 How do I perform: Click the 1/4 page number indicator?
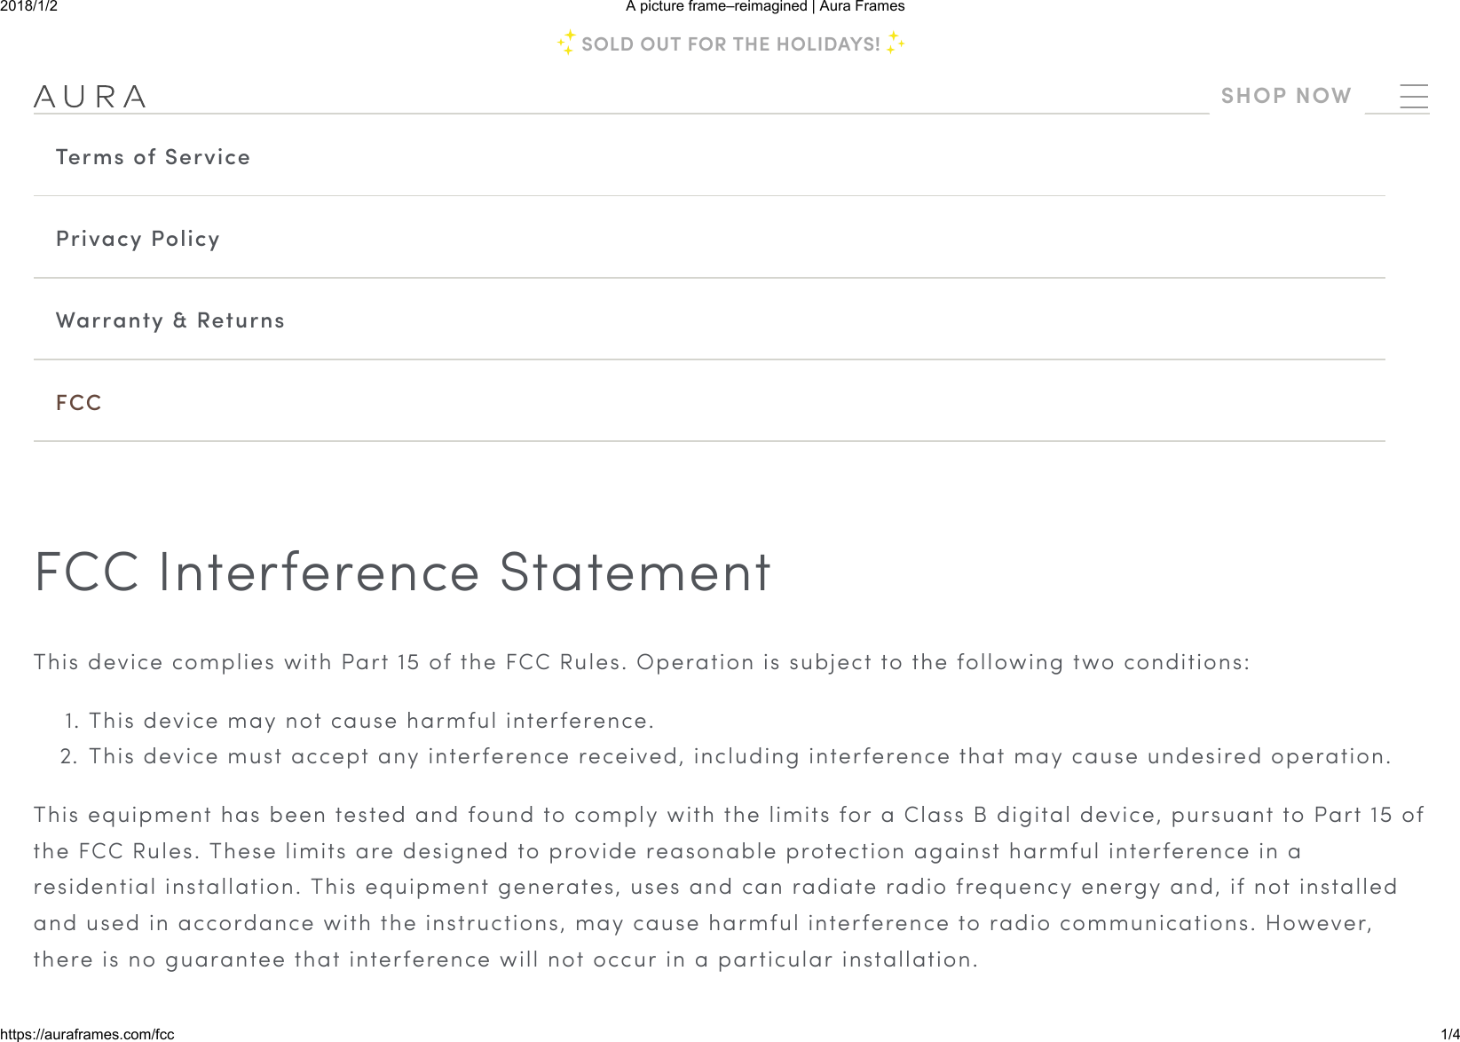tap(1449, 1034)
